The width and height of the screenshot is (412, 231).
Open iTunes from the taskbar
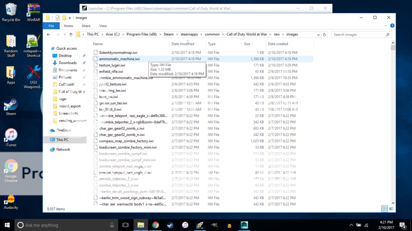pos(185,225)
